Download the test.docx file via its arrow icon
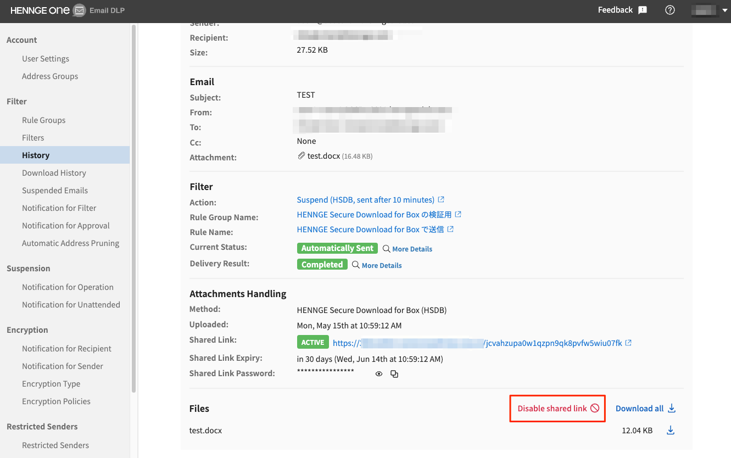 click(671, 431)
